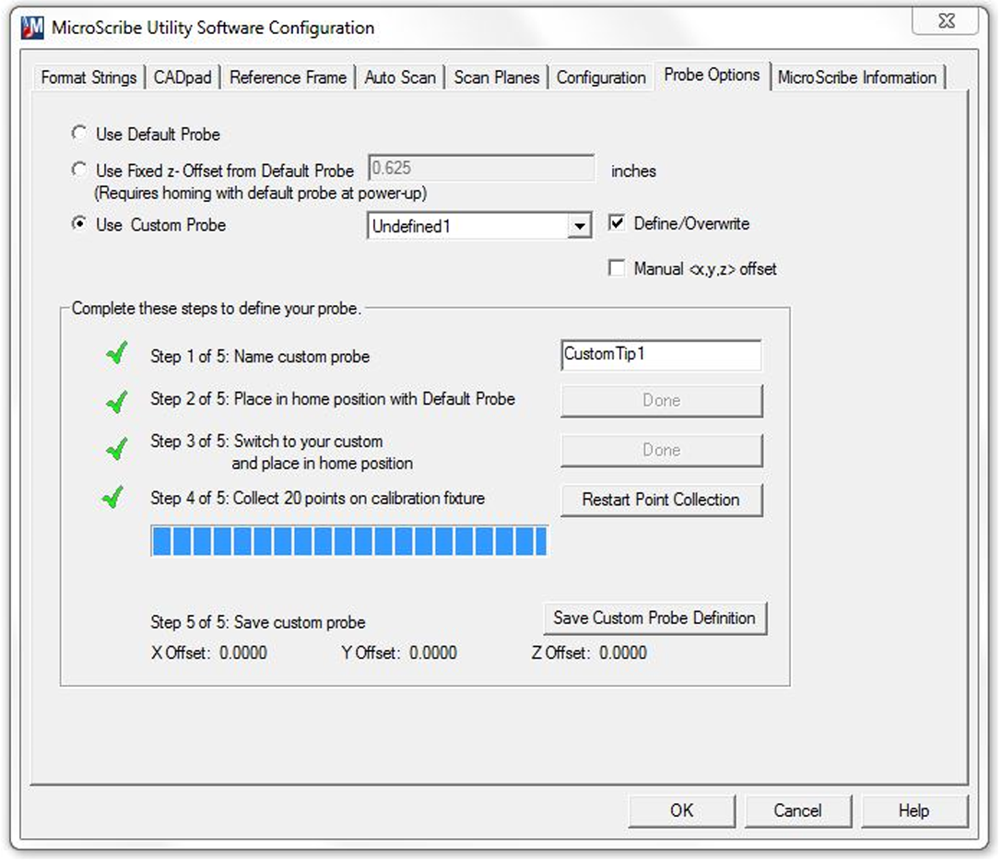
Task: Click the green checkmark beside Step 4
Action: tap(113, 497)
